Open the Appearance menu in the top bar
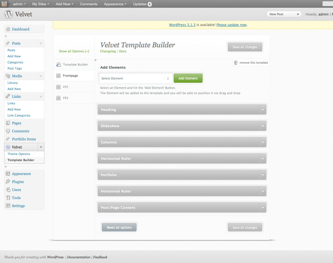The height and width of the screenshot is (263, 333). tap(115, 4)
